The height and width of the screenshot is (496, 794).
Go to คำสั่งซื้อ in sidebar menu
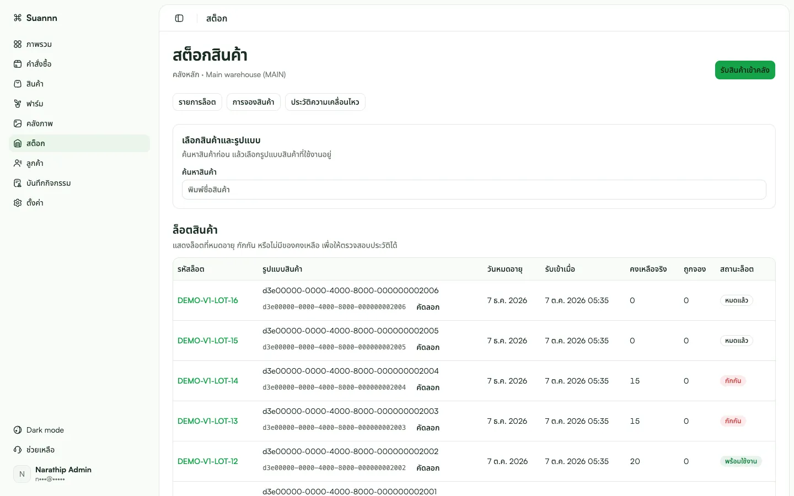pyautogui.click(x=79, y=64)
